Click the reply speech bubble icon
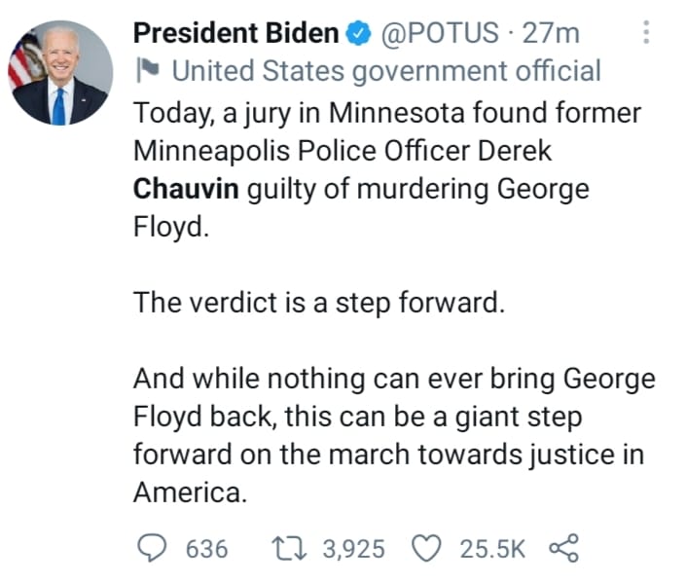Screen dimensions: 685x584 152,548
